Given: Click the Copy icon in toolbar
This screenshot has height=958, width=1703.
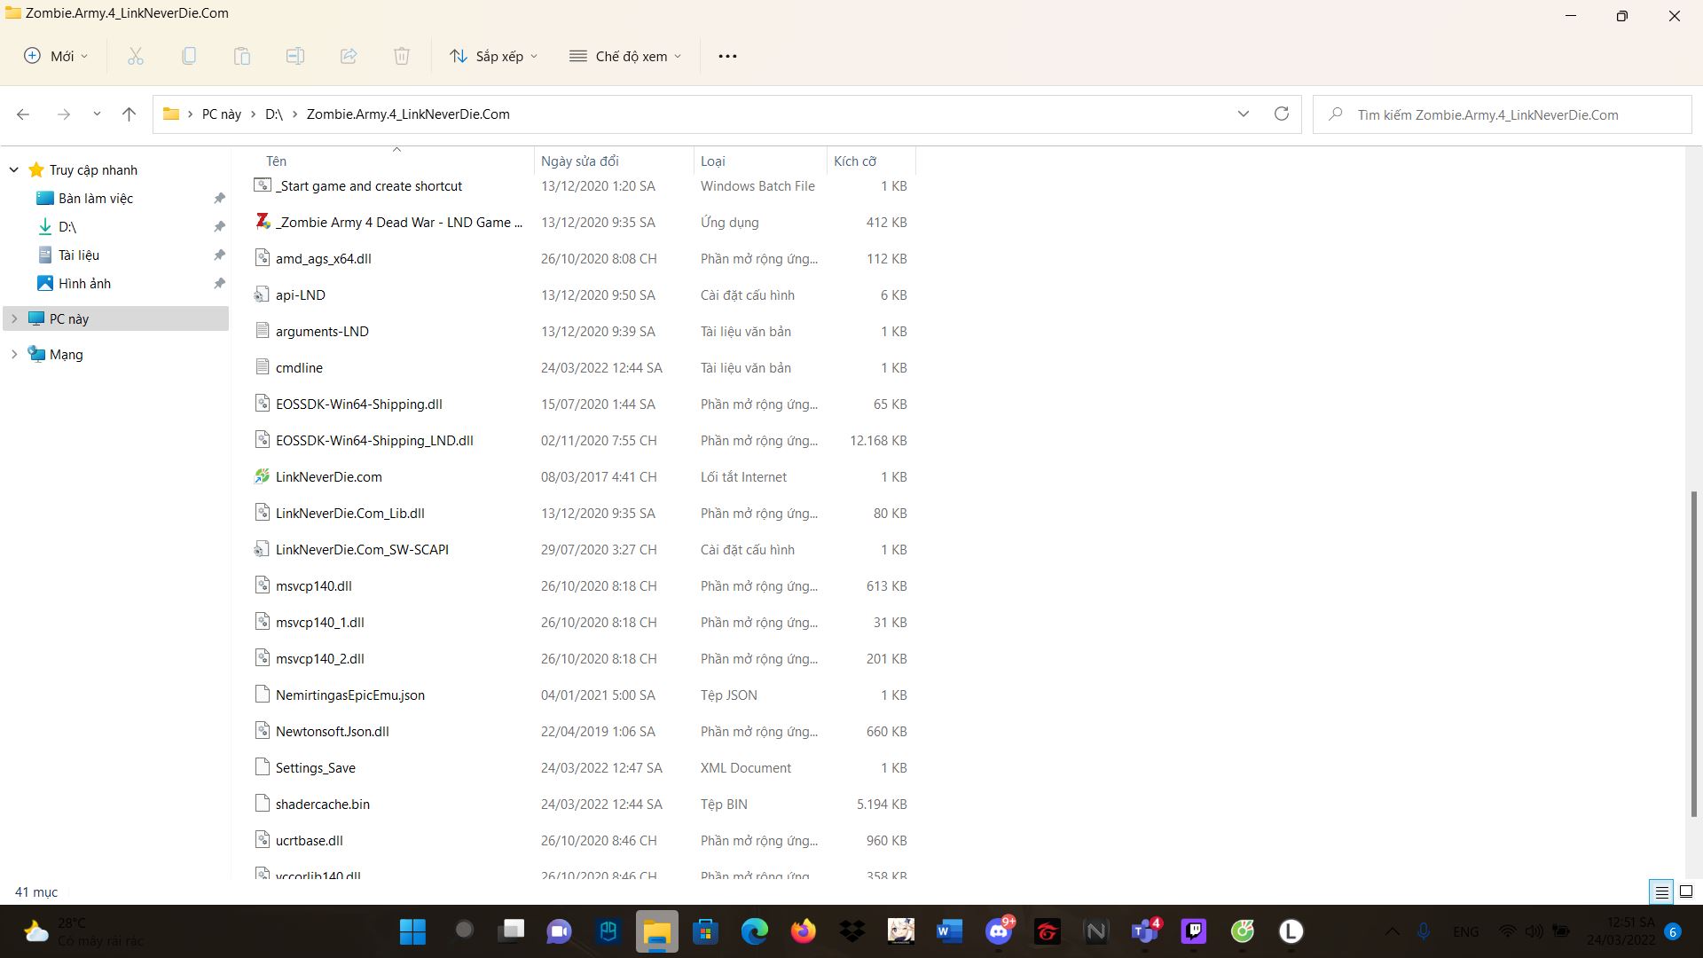Looking at the screenshot, I should click(x=189, y=56).
